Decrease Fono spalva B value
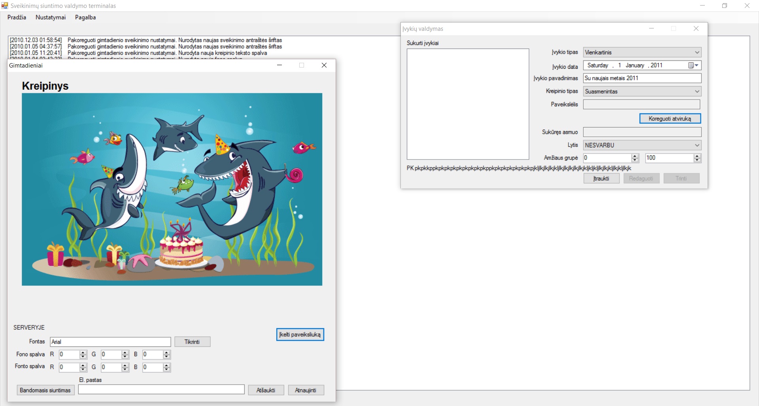The height and width of the screenshot is (406, 759). (166, 357)
